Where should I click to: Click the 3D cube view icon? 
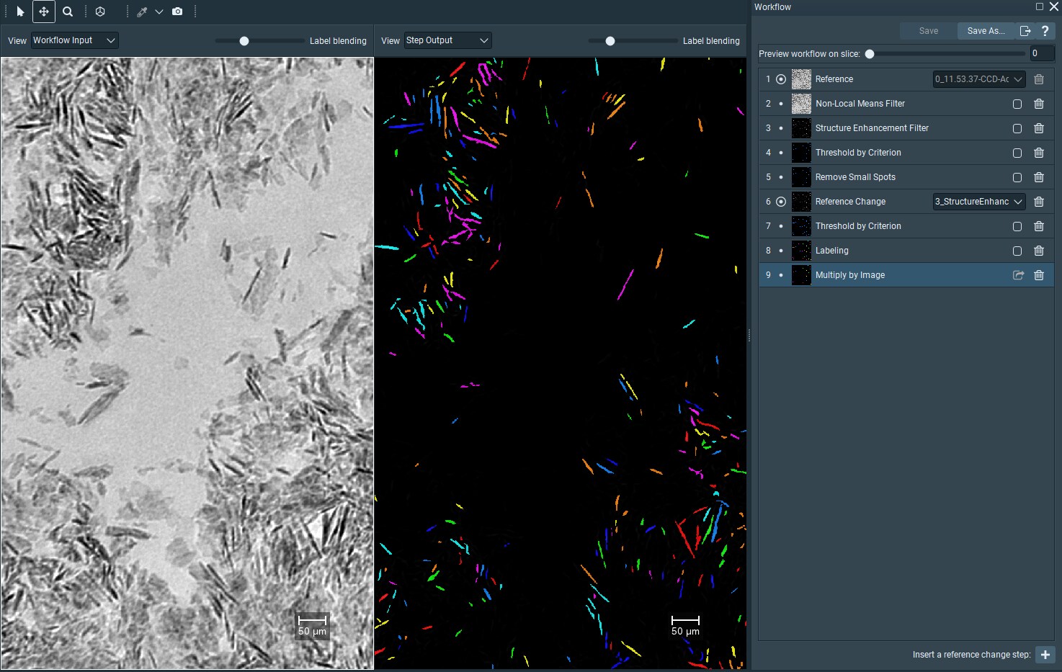100,12
